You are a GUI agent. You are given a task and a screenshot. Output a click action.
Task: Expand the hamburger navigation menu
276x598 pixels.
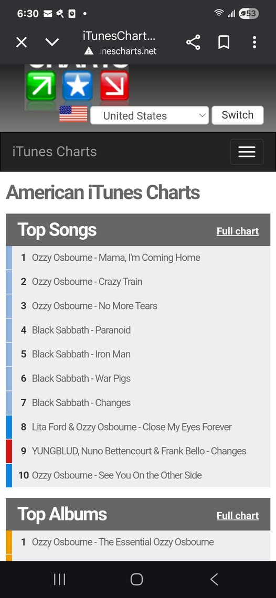[247, 152]
